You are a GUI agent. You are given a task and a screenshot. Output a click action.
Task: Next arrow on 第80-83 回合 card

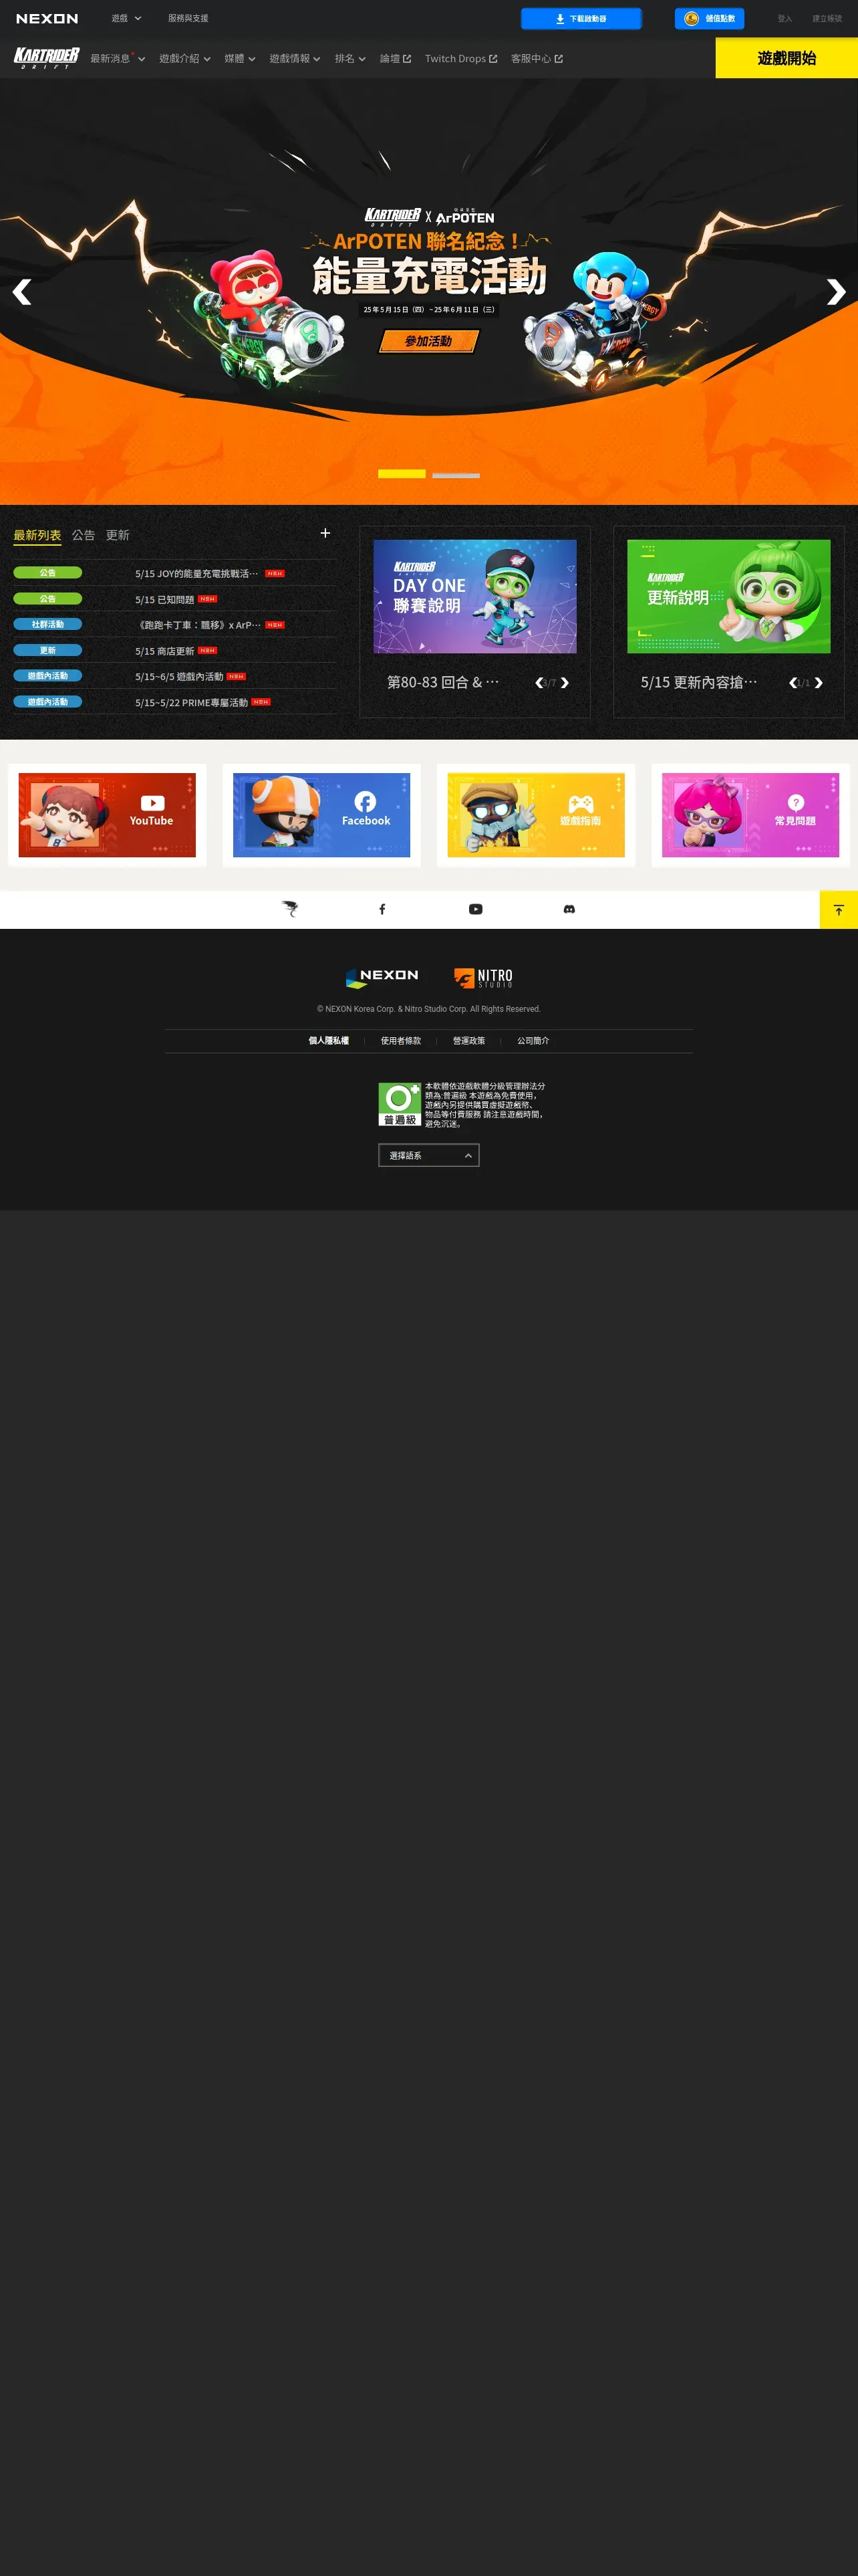[565, 683]
